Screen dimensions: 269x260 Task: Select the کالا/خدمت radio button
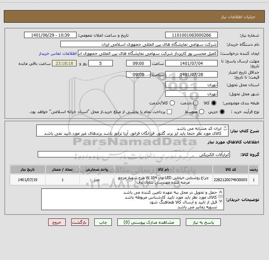click(172, 103)
